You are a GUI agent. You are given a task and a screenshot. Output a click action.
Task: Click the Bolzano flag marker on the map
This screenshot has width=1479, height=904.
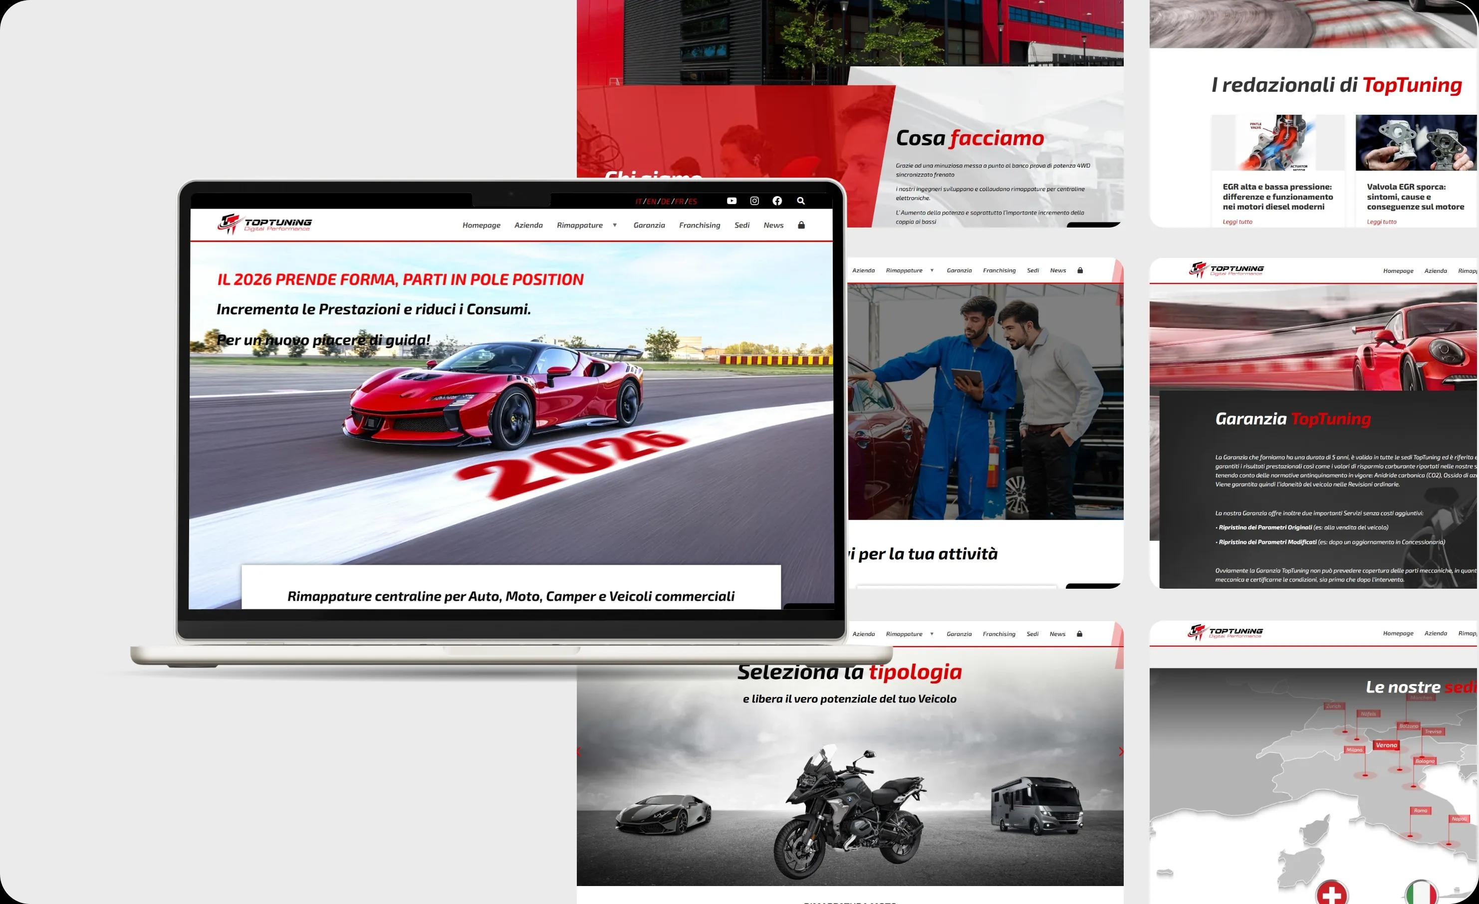(1409, 726)
